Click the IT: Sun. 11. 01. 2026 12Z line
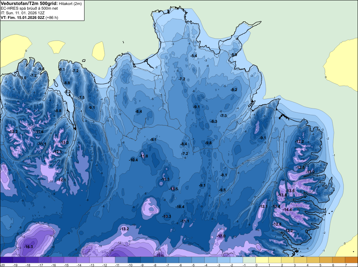Viewport: 358px width, 267px height. tap(22, 13)
